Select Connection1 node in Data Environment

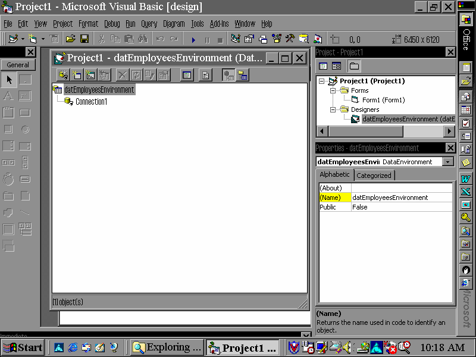tap(91, 102)
